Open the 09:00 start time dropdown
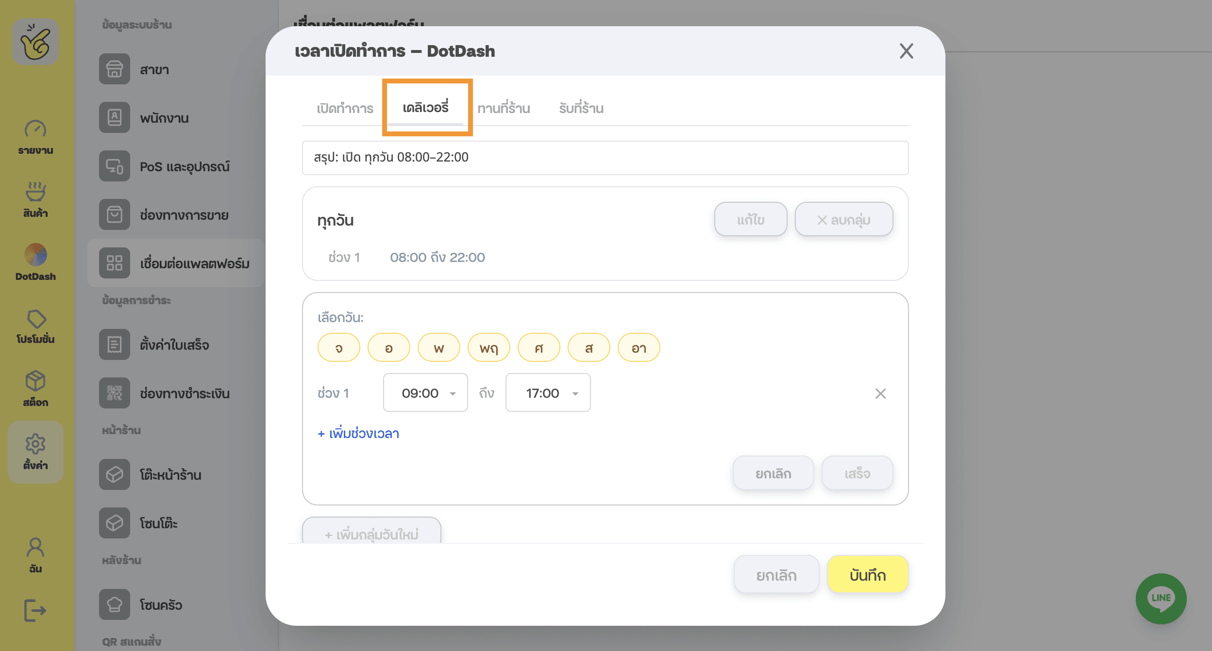 coord(425,393)
